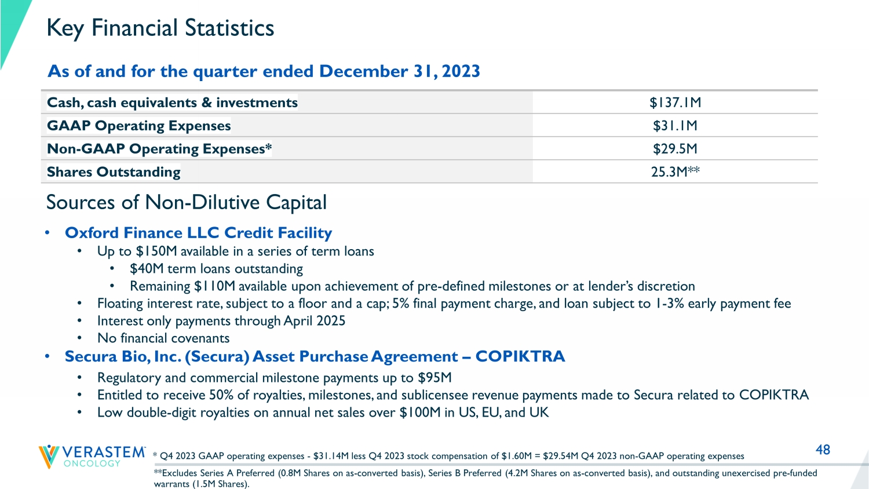This screenshot has width=869, height=489.
Task: Click the Oxford Finance LLC Credit Facility heading
Action: click(x=198, y=233)
